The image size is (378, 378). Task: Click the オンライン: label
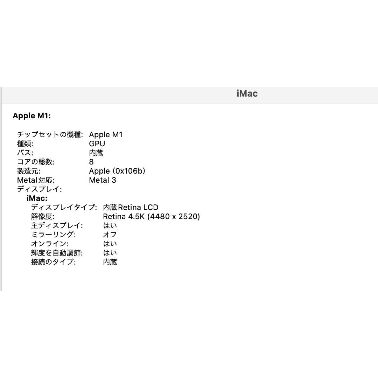coord(50,244)
